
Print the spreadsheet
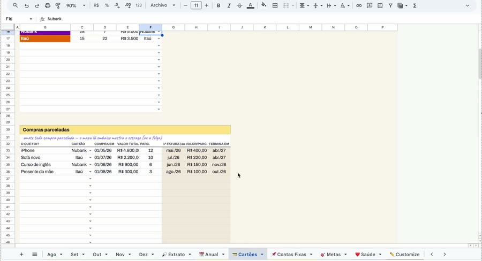pos(47,5)
